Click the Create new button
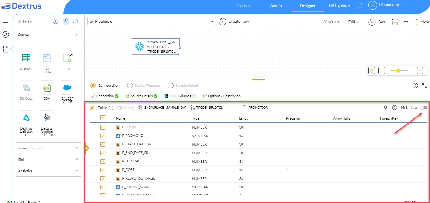 point(234,22)
